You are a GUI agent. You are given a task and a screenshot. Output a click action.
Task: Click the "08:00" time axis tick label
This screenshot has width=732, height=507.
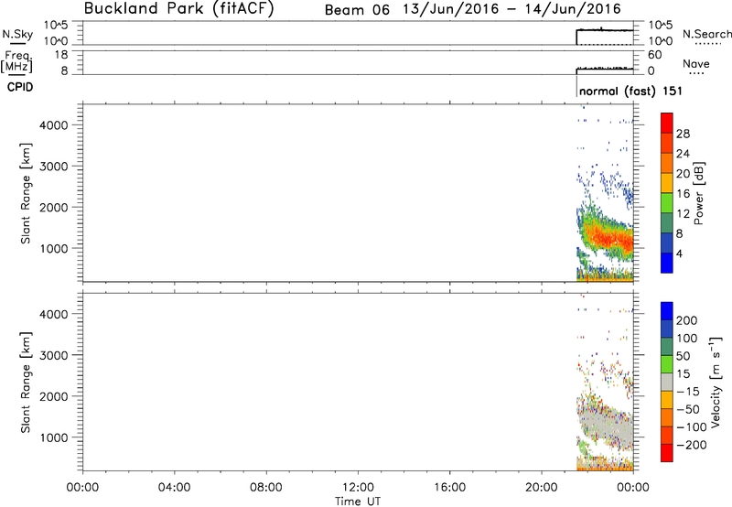[x=265, y=488]
